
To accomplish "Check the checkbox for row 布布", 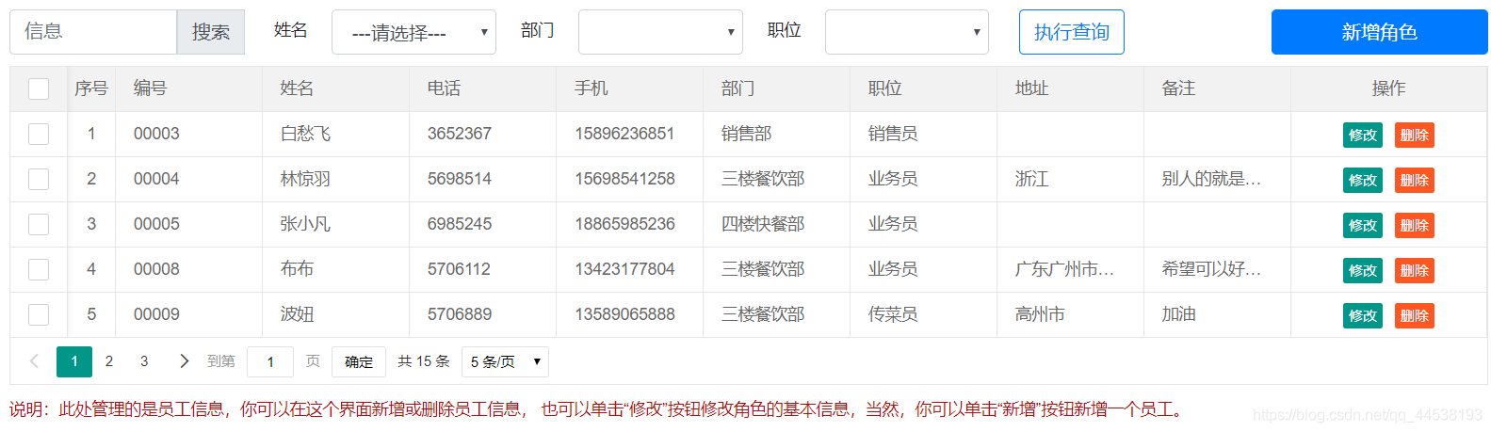I will tap(39, 269).
